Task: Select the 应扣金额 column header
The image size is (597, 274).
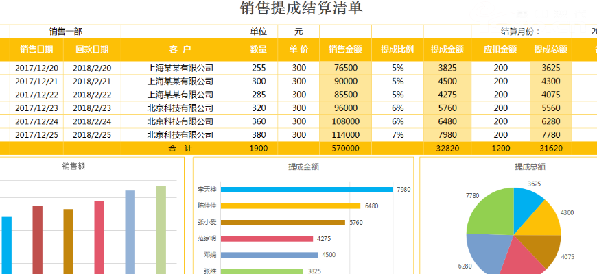Action: (x=500, y=49)
